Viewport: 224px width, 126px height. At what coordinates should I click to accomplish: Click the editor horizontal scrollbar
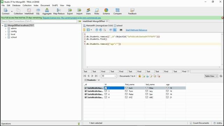pyautogui.click(x=153, y=67)
